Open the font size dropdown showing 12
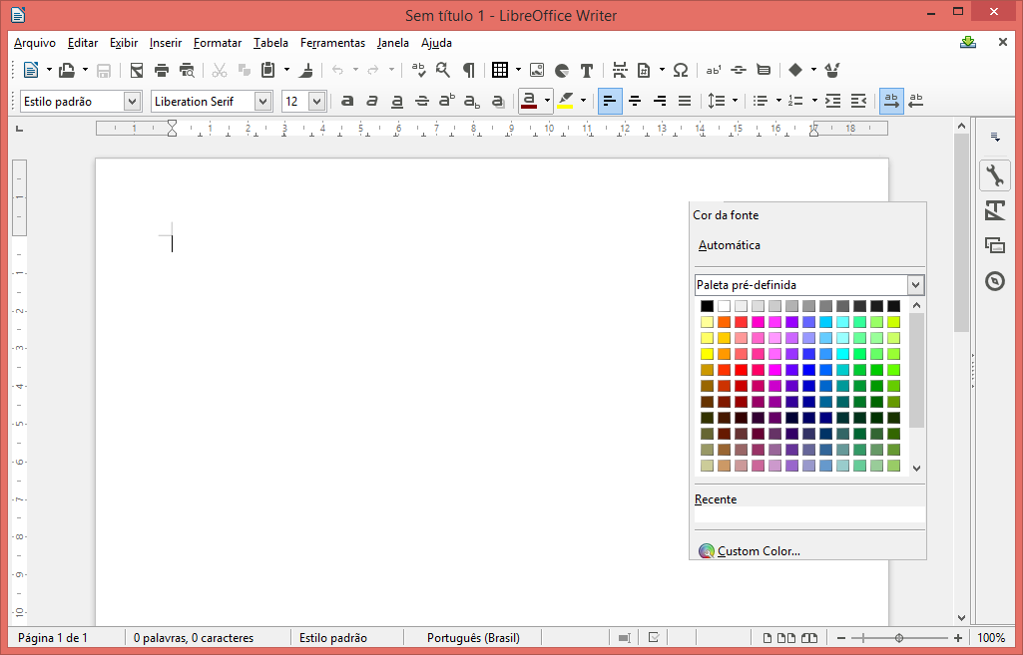 [x=317, y=101]
